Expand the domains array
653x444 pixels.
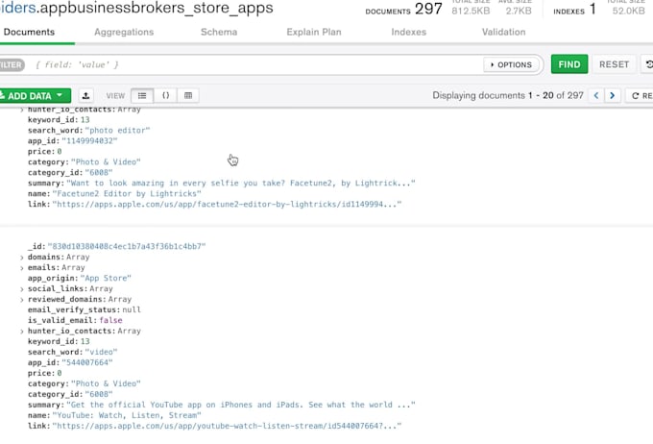[x=22, y=258]
